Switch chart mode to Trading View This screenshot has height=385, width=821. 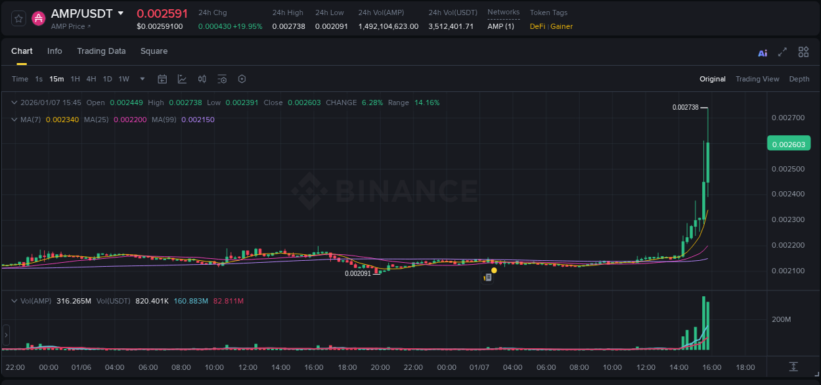757,79
